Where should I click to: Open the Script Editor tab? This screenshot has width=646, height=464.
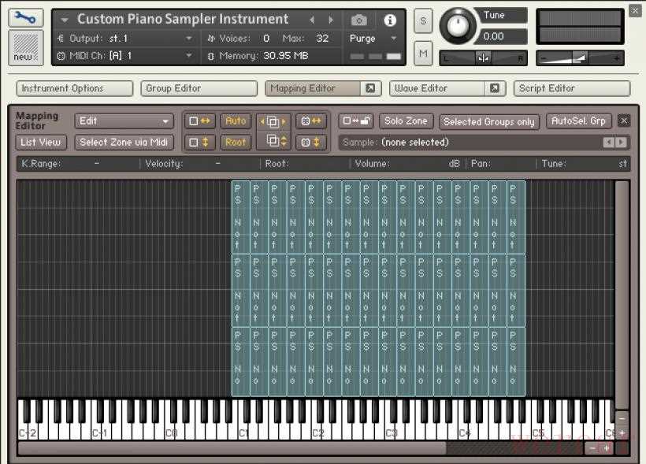pos(571,88)
